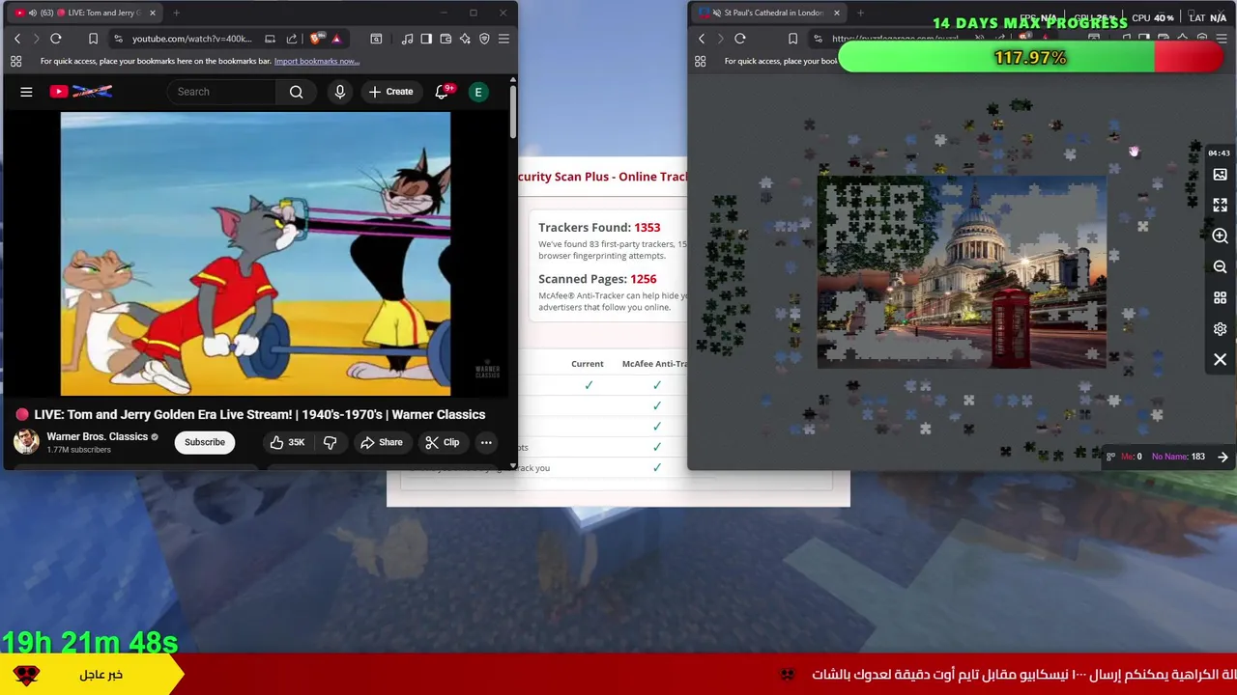The image size is (1237, 695).
Task: Click the YouTube Search input field
Action: pos(222,92)
